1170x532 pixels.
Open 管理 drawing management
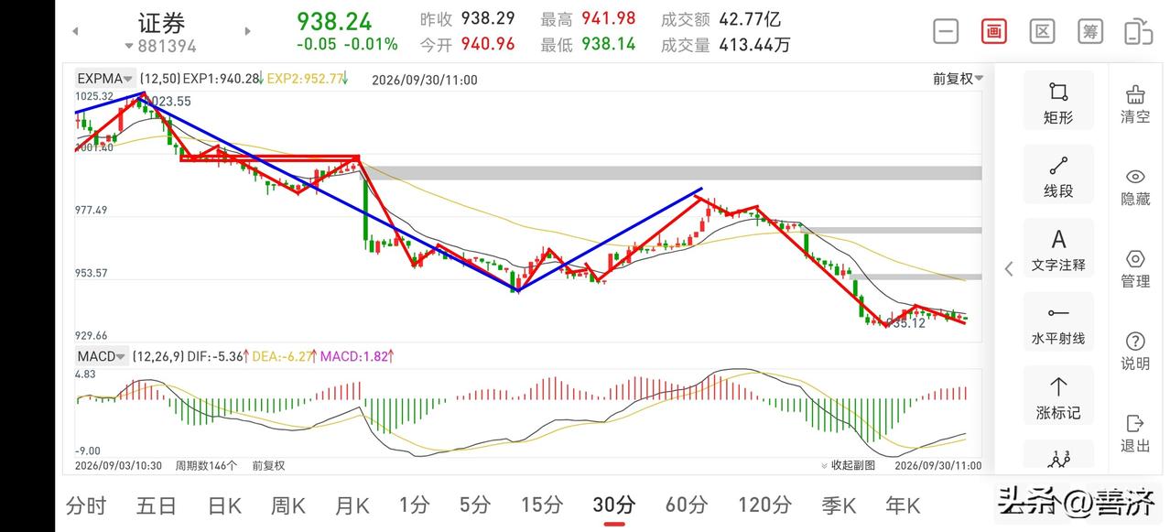point(1135,268)
